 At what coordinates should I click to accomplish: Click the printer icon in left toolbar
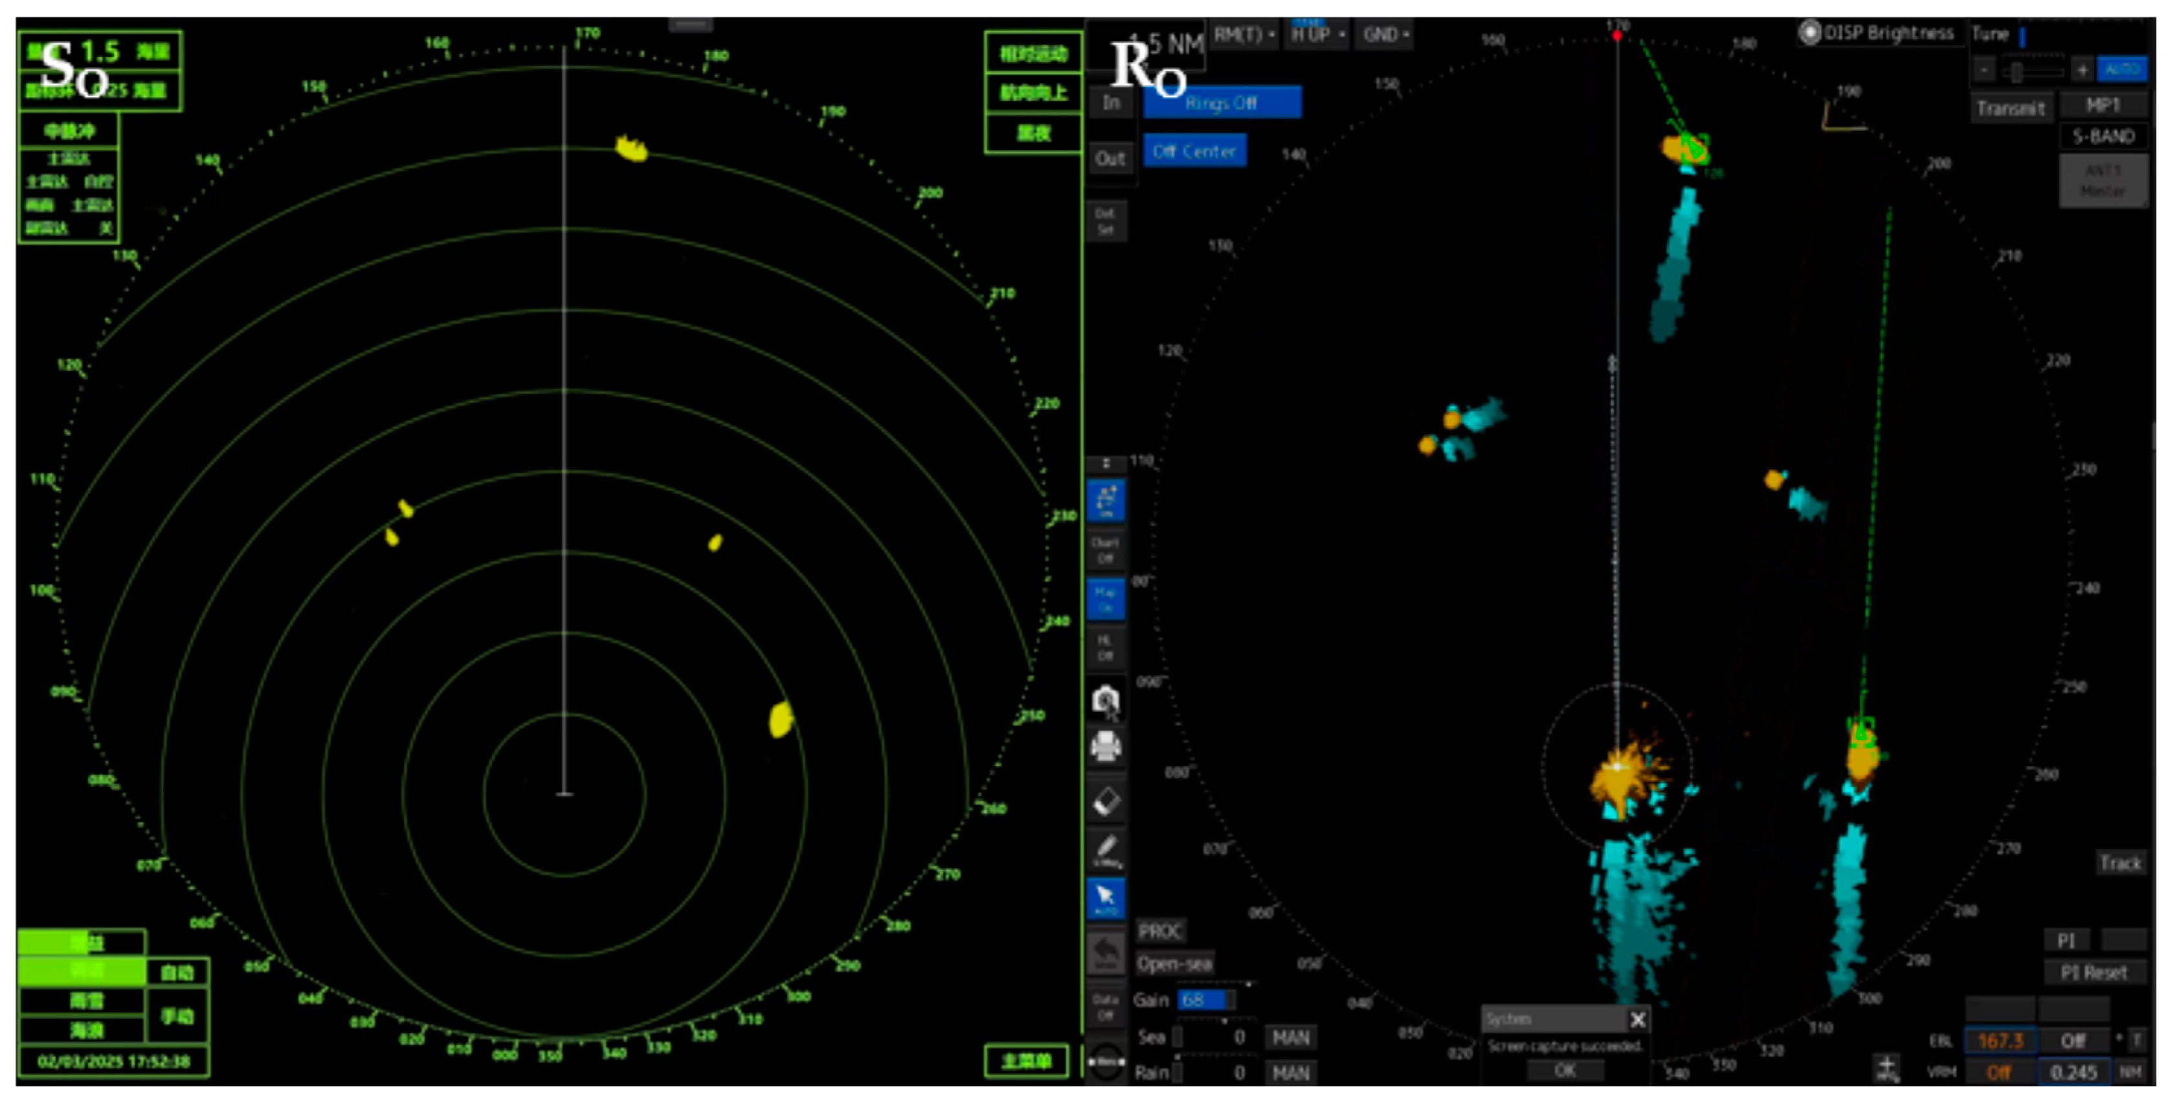click(1105, 746)
